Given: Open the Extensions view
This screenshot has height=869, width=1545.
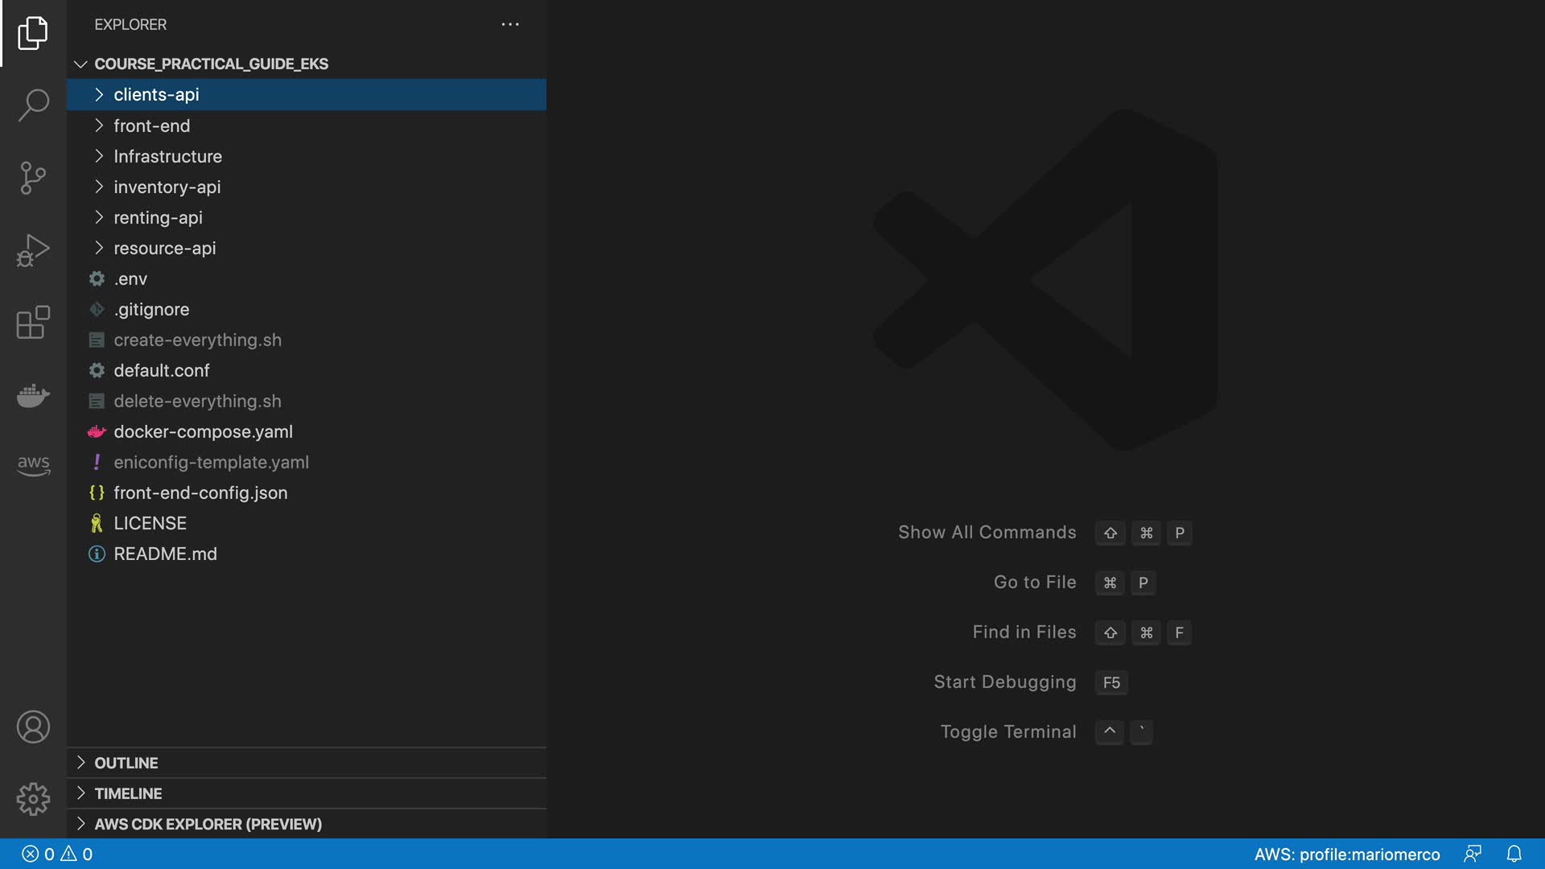Looking at the screenshot, I should 33,323.
